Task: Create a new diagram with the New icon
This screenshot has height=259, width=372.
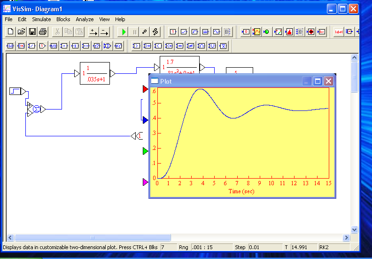Action: point(10,32)
